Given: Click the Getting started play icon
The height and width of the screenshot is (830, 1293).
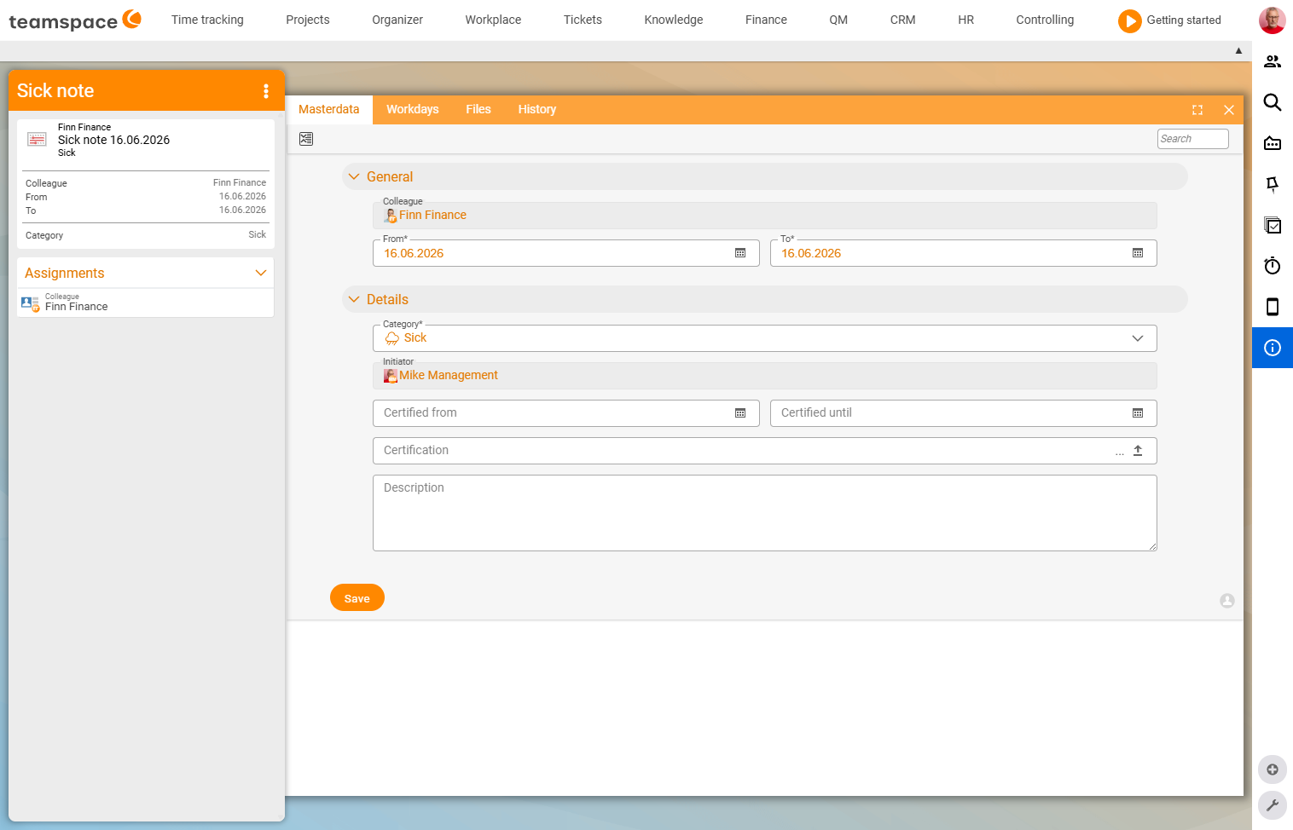Looking at the screenshot, I should (x=1129, y=20).
